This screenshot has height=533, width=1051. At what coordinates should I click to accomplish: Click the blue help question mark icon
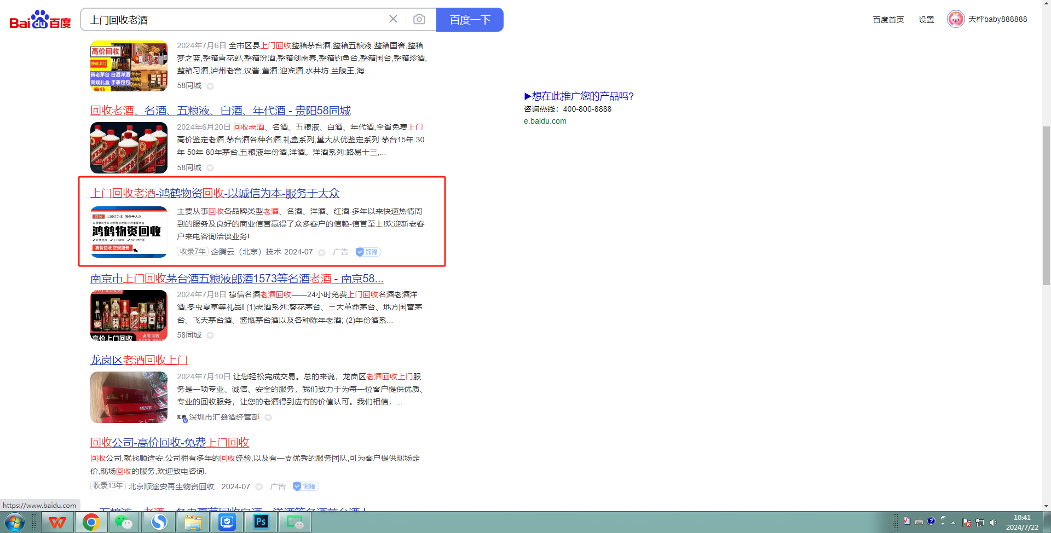[931, 522]
